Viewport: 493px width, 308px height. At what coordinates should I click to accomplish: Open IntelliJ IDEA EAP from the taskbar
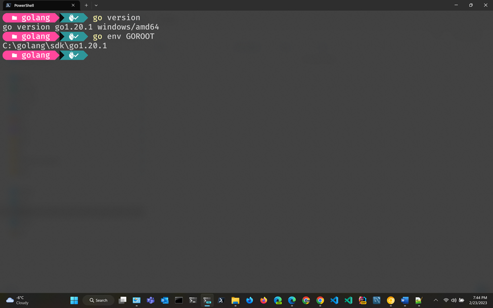point(363,300)
